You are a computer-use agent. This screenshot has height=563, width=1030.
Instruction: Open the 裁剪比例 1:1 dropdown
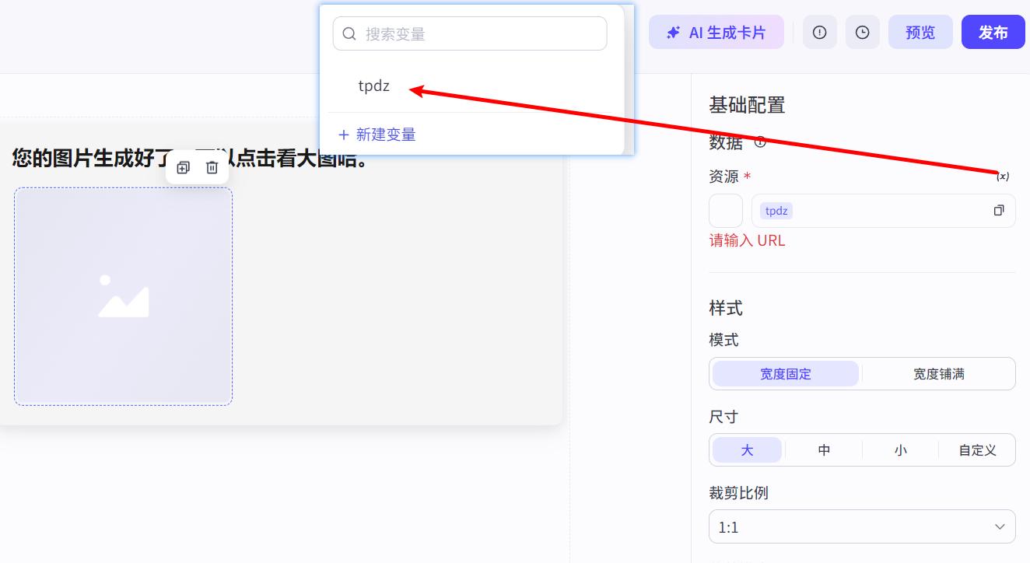click(x=862, y=526)
